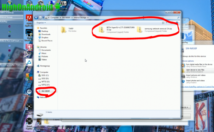Image resolution: width=214 pixels, height=132 pixels.
Task: Open the Pictures library
Action: pyautogui.click(x=43, y=56)
